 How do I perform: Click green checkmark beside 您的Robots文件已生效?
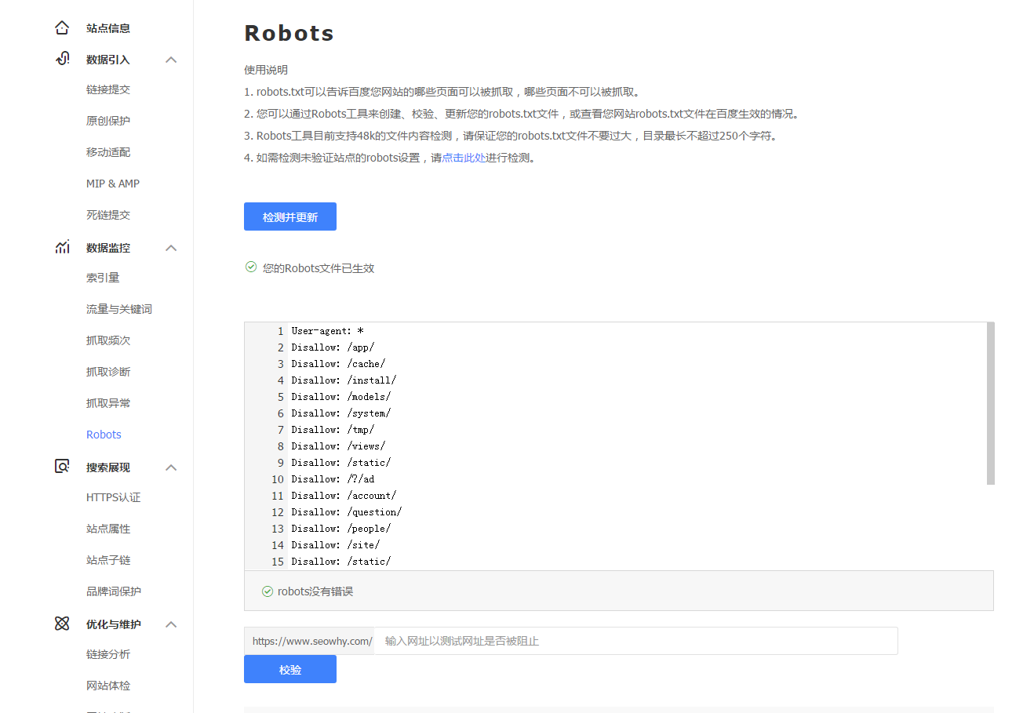pos(250,267)
